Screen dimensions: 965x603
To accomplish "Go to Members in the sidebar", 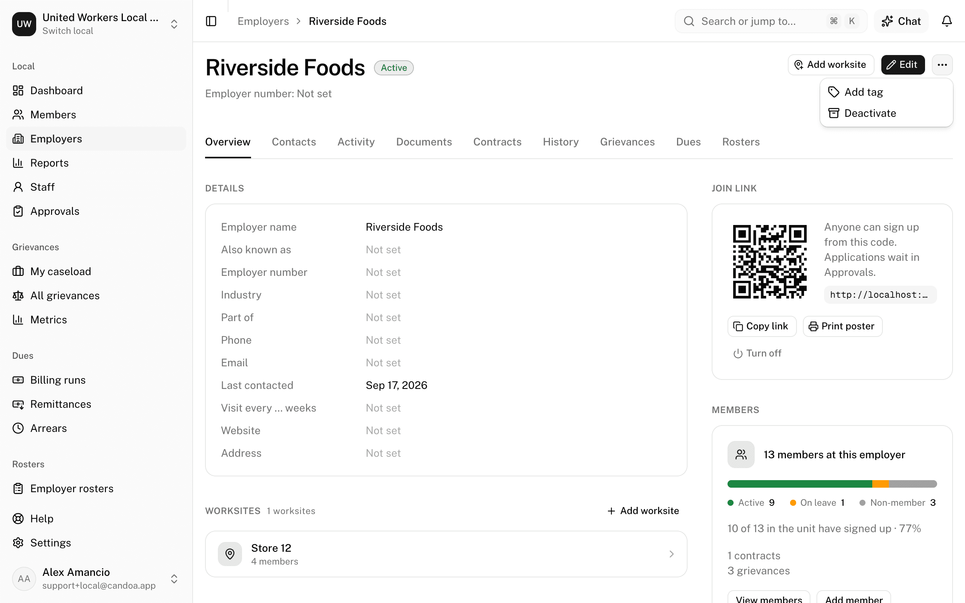I will click(x=96, y=115).
